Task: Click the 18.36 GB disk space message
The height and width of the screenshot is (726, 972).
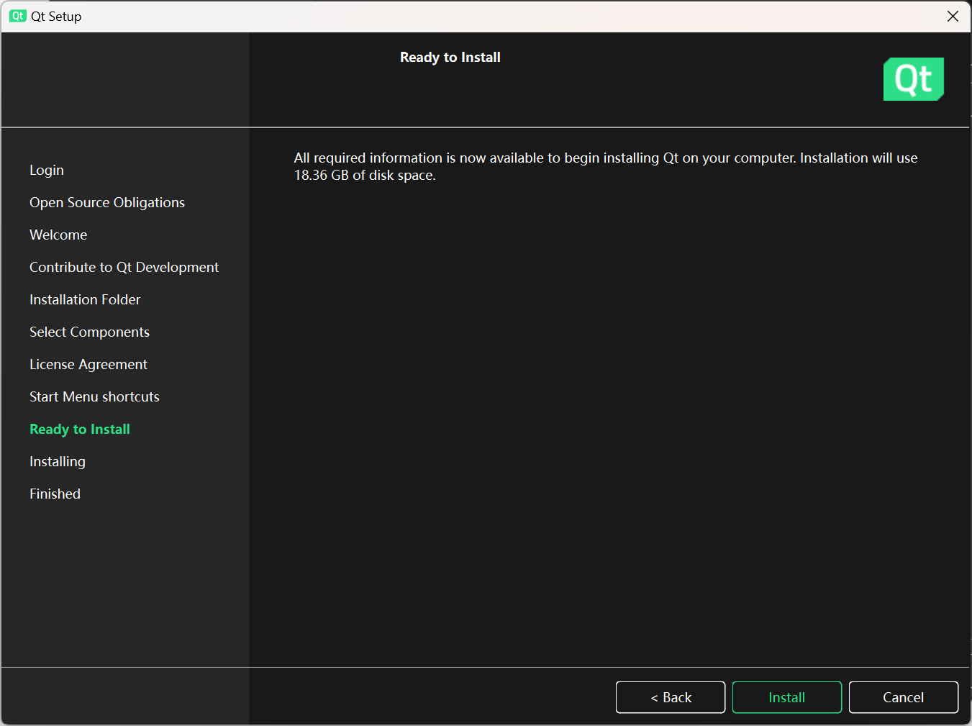Action: pos(606,166)
